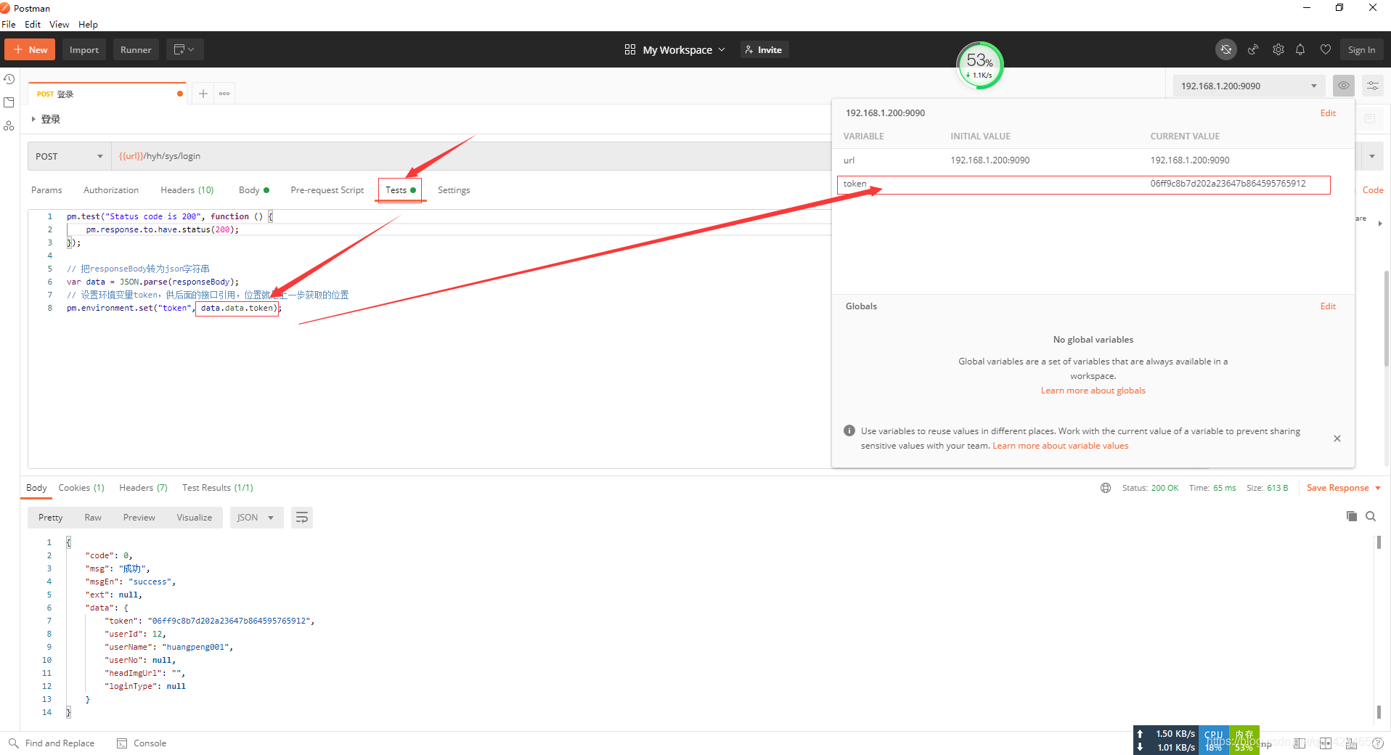The image size is (1391, 755).
Task: Open the JSON format dropdown
Action: click(x=256, y=518)
